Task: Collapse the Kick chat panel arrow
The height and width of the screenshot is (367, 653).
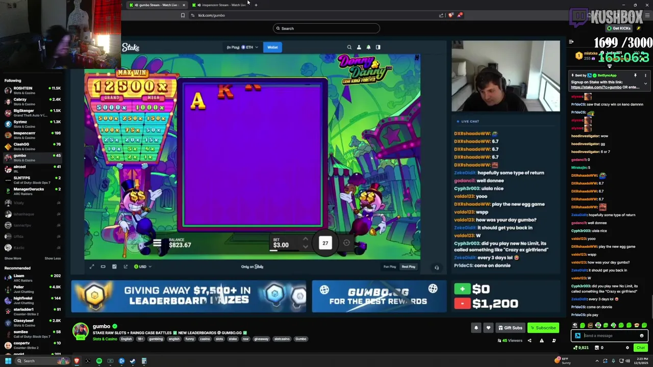Action: 571,42
